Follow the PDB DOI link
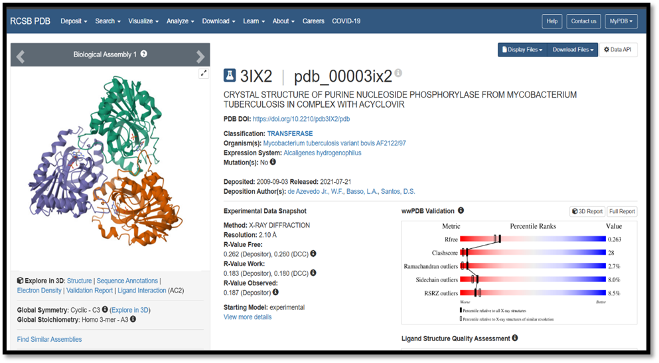 (x=301, y=119)
